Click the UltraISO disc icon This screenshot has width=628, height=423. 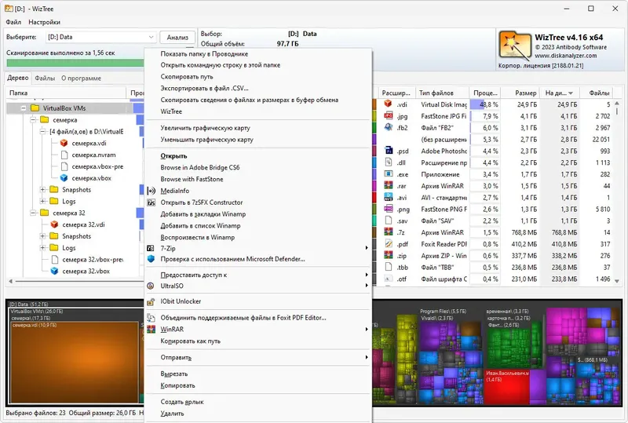(x=151, y=286)
